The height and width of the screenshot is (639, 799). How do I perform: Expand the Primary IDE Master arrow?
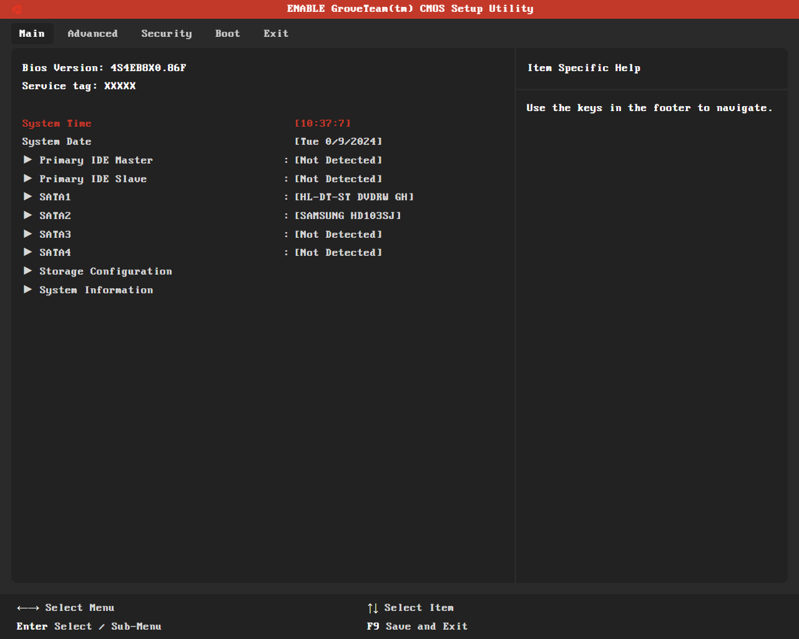tap(27, 160)
